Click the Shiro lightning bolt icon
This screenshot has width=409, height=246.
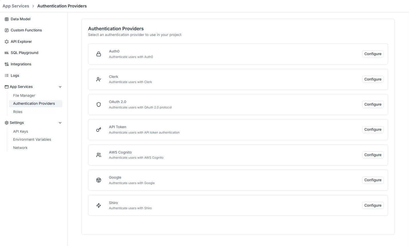[x=99, y=205]
